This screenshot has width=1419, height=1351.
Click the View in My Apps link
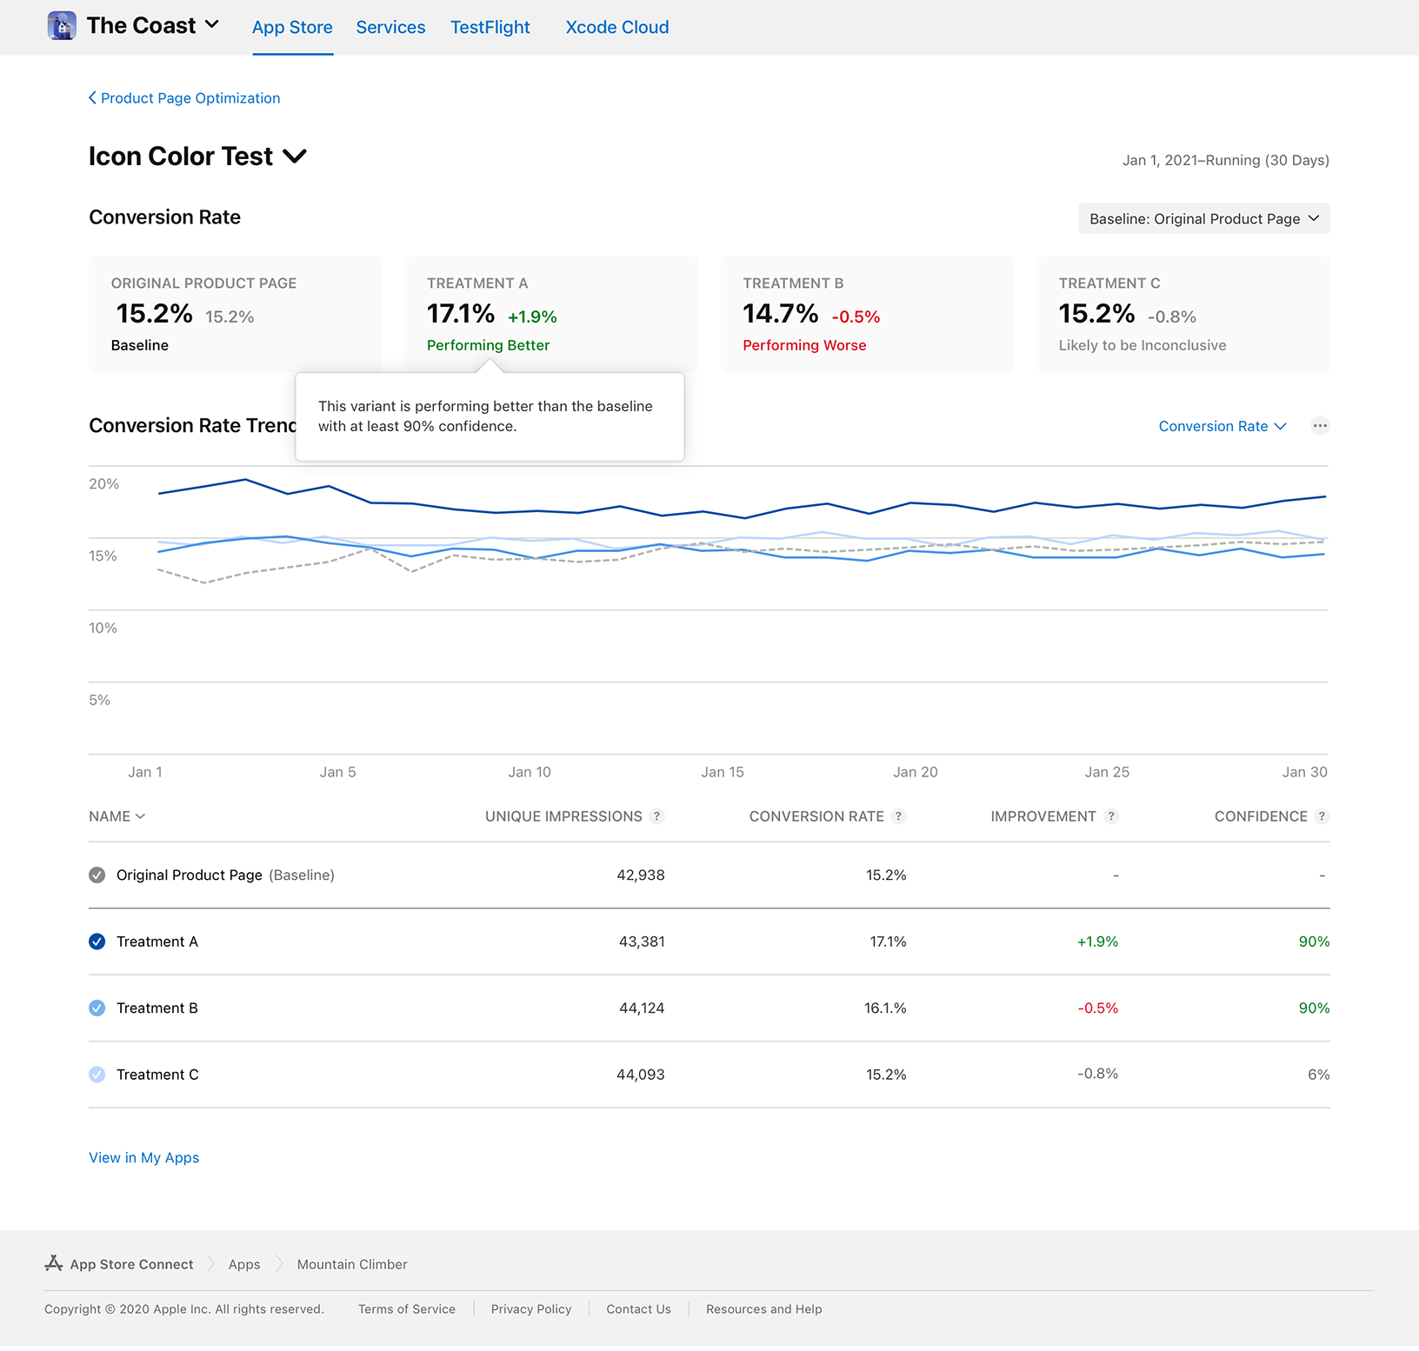point(143,1157)
